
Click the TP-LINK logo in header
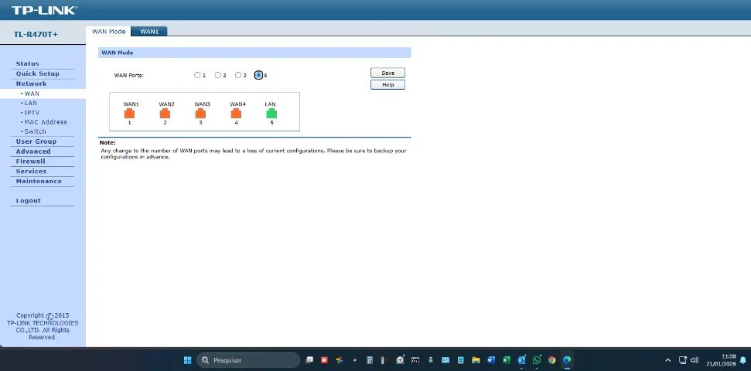click(43, 10)
